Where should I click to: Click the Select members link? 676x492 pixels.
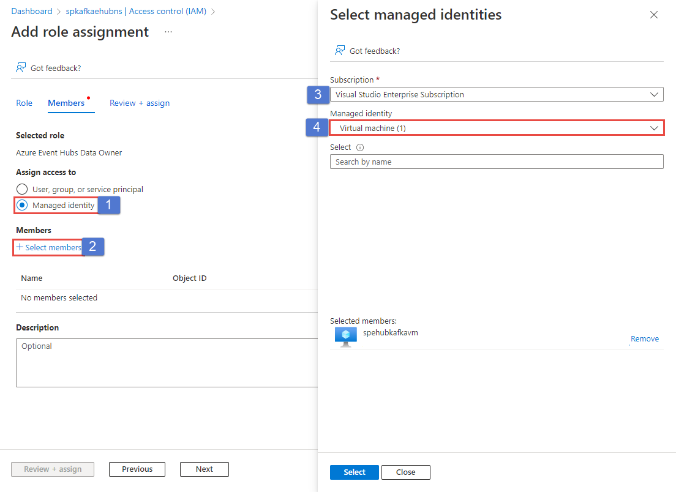pyautogui.click(x=48, y=247)
